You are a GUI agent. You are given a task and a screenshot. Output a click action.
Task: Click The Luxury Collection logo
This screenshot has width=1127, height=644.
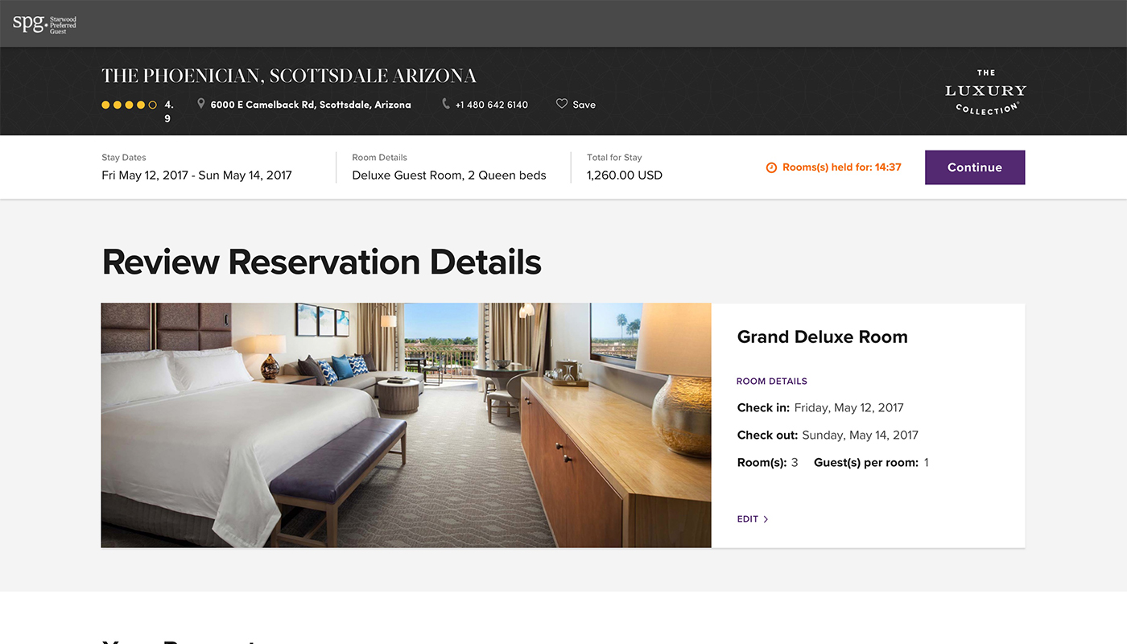[x=985, y=93]
